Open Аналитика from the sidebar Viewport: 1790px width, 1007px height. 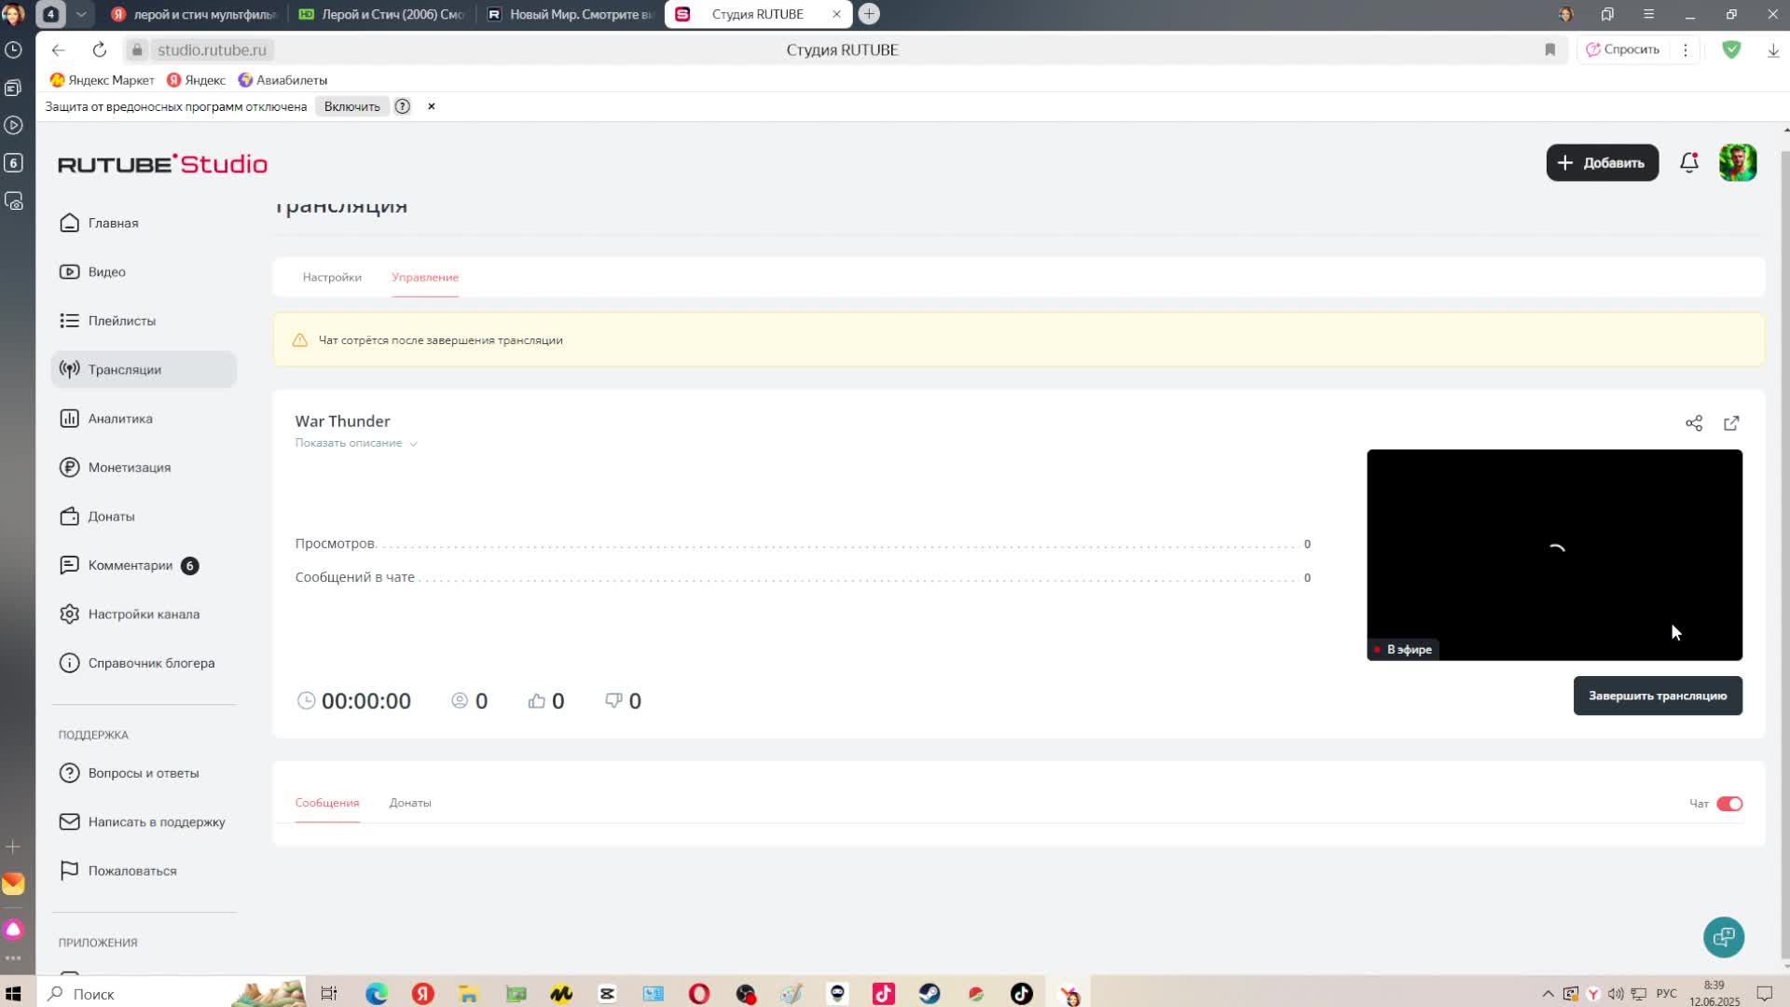[119, 419]
